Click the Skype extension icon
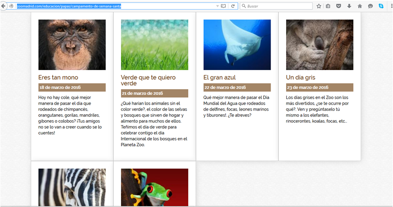 (381, 6)
